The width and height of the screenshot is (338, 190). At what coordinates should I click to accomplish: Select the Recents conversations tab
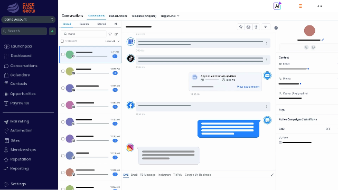[x=84, y=24]
